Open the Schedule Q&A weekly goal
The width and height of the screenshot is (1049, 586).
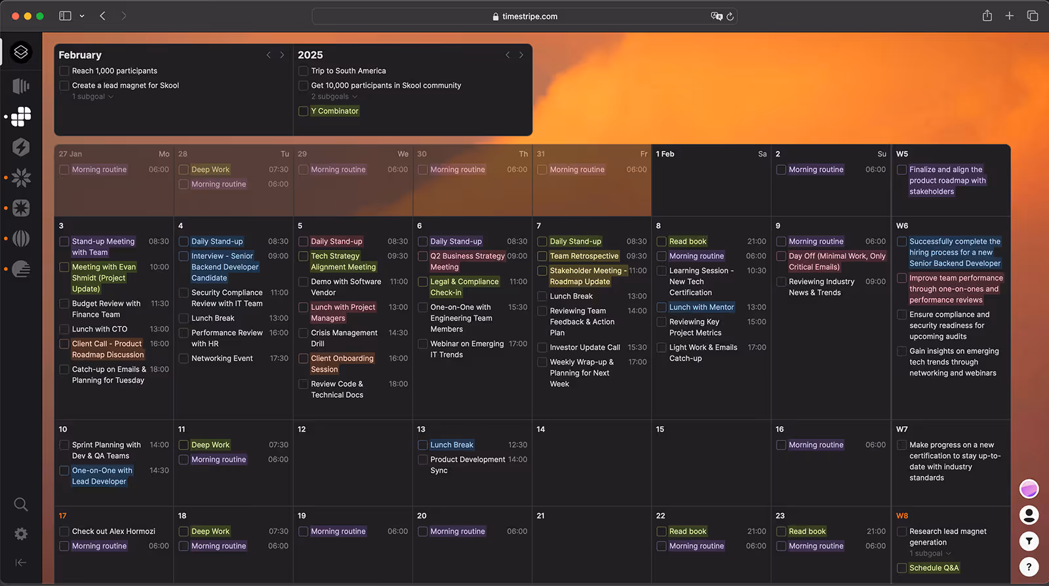[934, 568]
